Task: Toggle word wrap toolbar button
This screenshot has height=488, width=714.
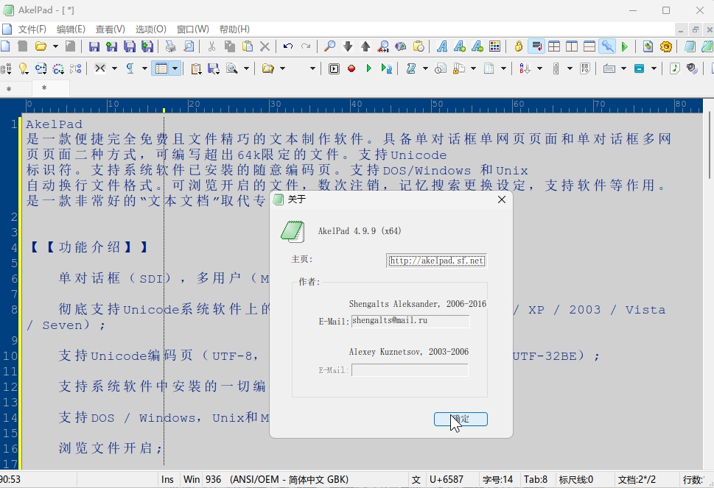Action: 536,46
